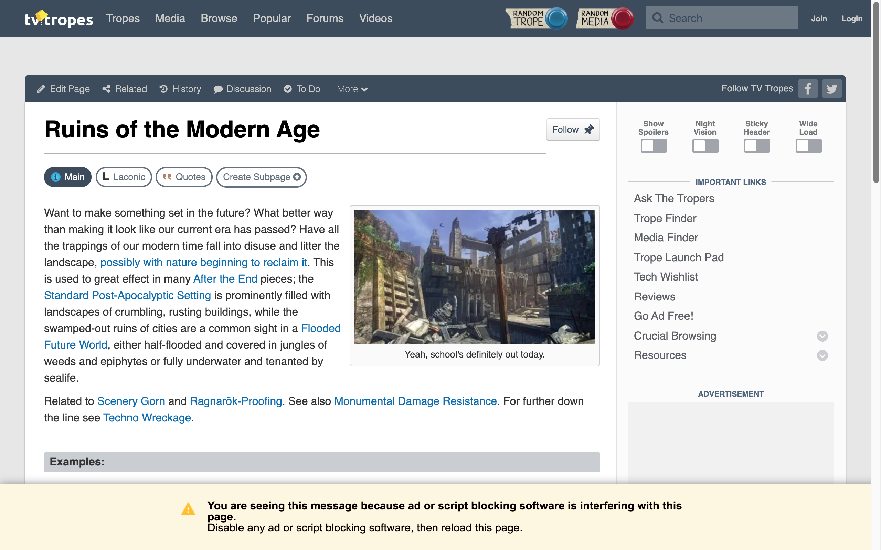Viewport: 881px width, 550px height.
Task: Toggle the Sticky Header switch
Action: pyautogui.click(x=757, y=146)
